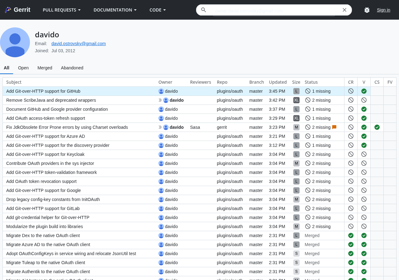This screenshot has width=399, height=280.
Task: Click Verified check on Add Git-over-HTTP for Azure AD
Action: (364, 136)
